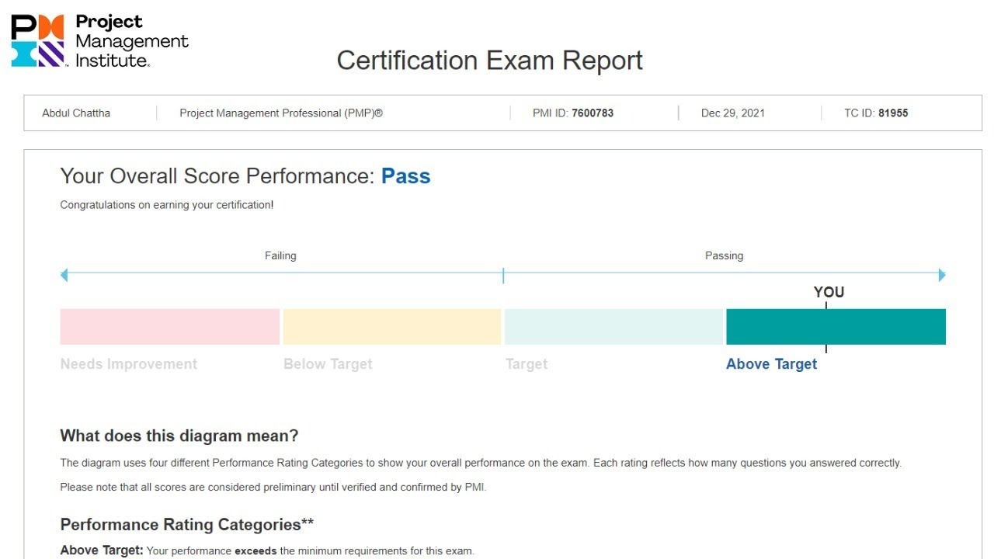The width and height of the screenshot is (994, 559).
Task: Select the pink Needs Improvement bar segment
Action: pos(169,327)
